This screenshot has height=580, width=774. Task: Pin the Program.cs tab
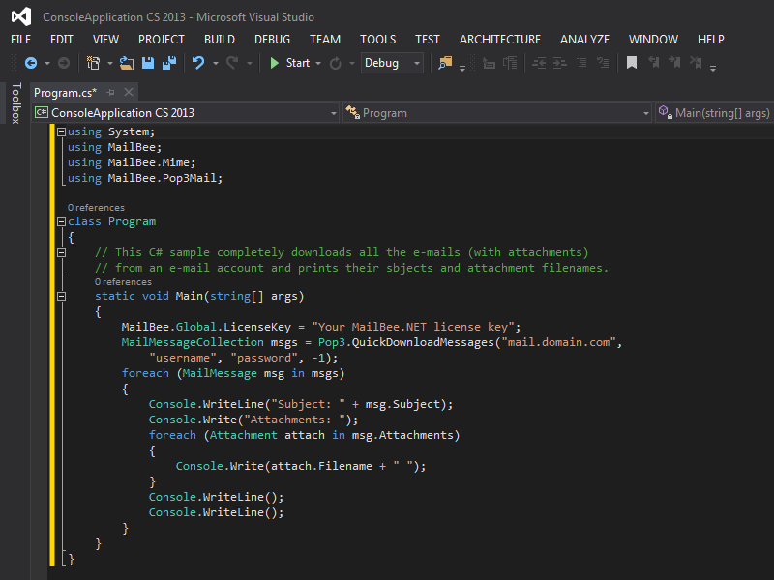(x=111, y=92)
